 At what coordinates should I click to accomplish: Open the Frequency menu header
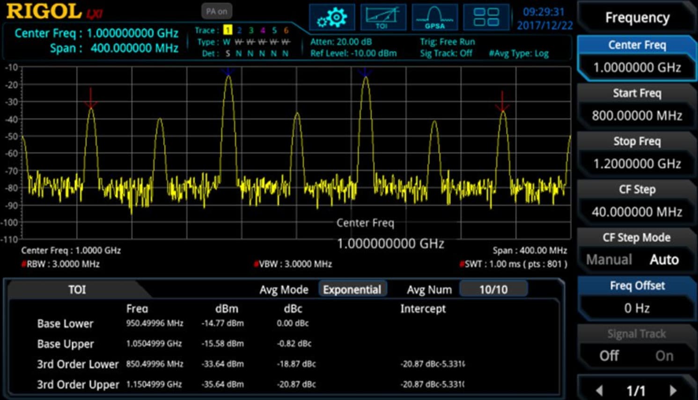click(x=636, y=17)
